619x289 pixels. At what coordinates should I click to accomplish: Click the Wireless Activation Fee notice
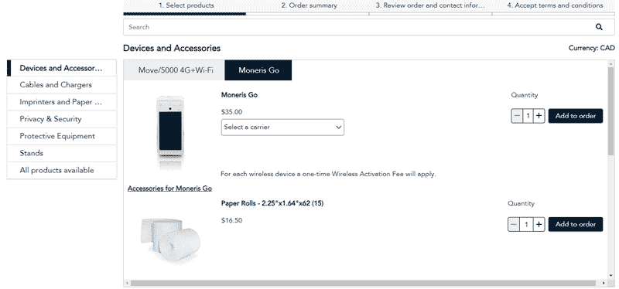328,174
